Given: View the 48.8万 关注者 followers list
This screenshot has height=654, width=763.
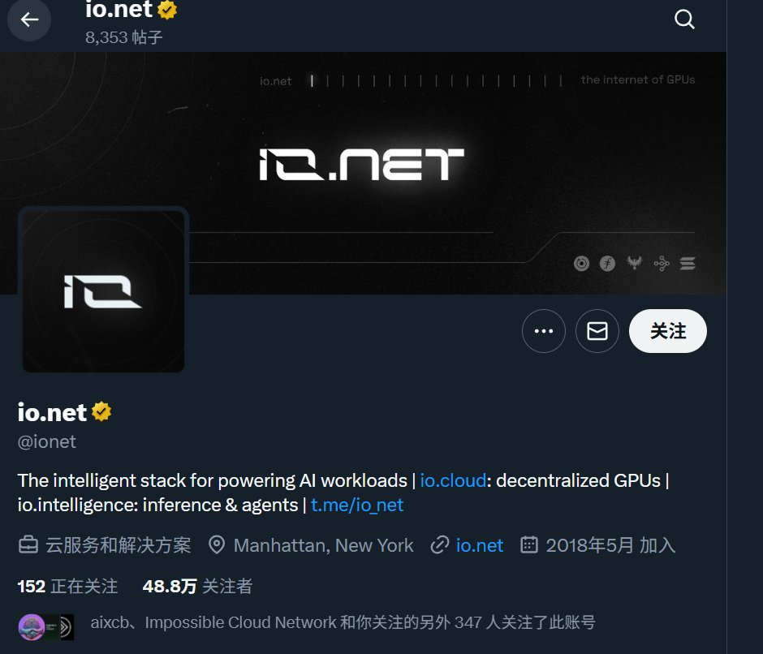Looking at the screenshot, I should coord(197,587).
